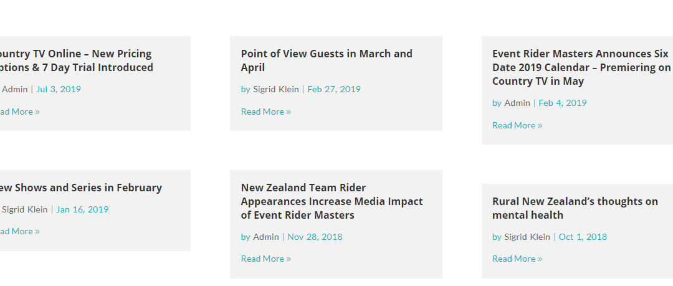Click Read More under New Shows and Series

pos(20,231)
